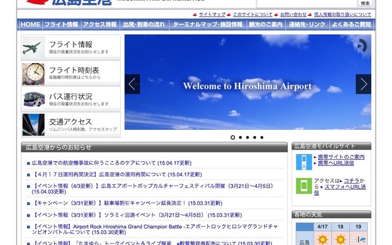Viewport: 392px width, 245px height.
Task: Click the 各地の天気 panel header
Action: (331, 214)
